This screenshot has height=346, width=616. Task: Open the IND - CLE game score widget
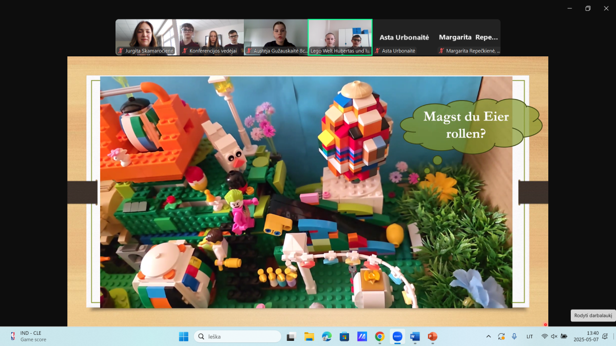(x=29, y=337)
